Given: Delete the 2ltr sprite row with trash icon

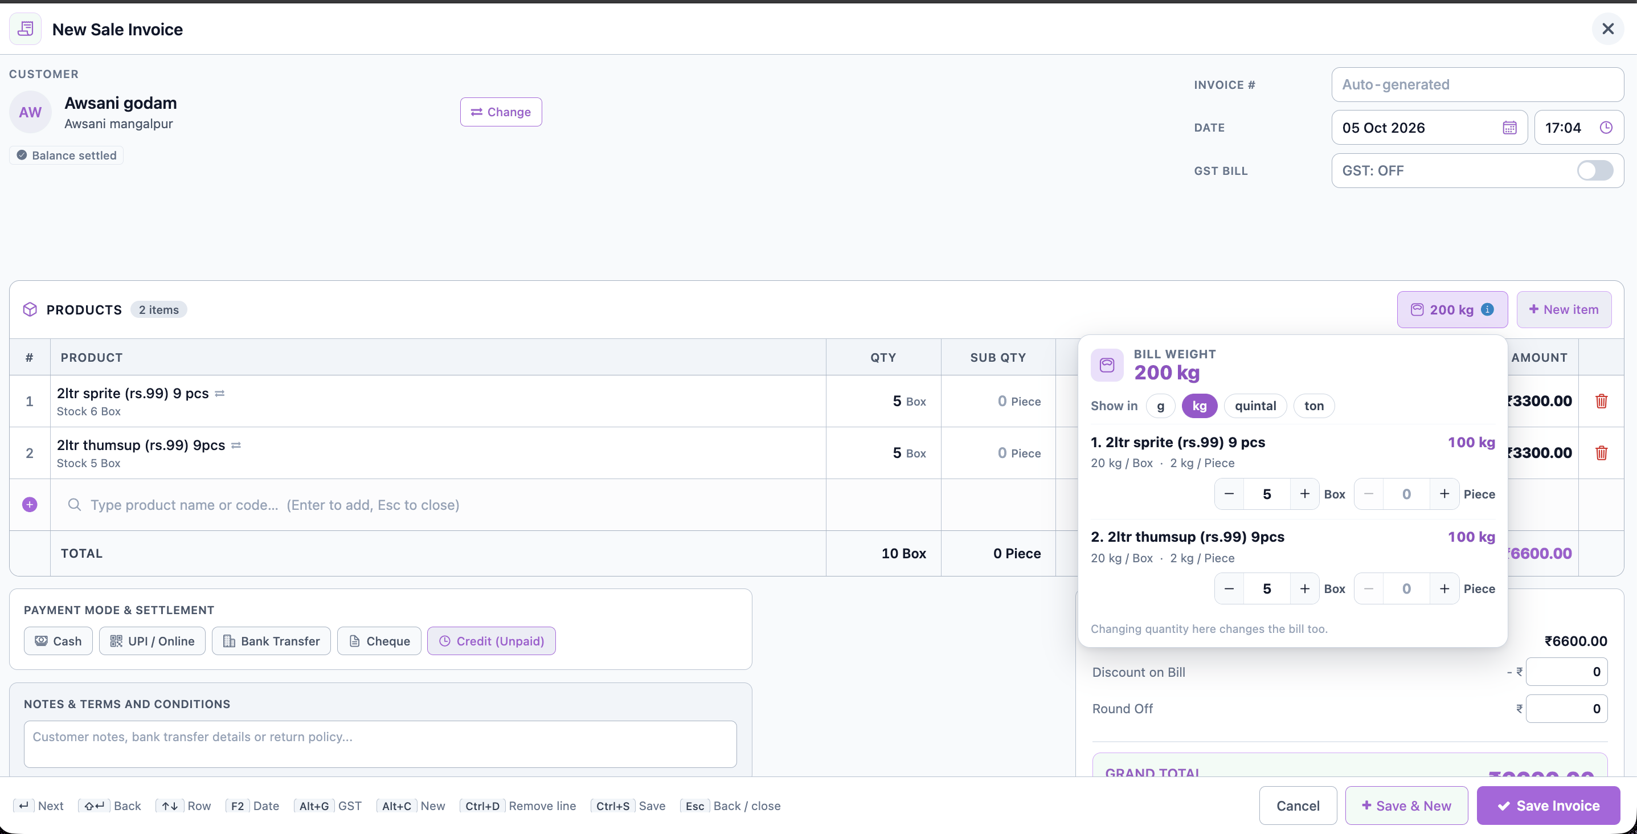Looking at the screenshot, I should click(1602, 401).
